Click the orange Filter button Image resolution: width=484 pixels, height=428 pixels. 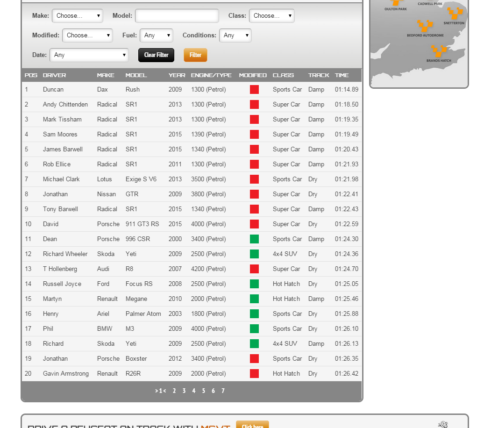(195, 55)
